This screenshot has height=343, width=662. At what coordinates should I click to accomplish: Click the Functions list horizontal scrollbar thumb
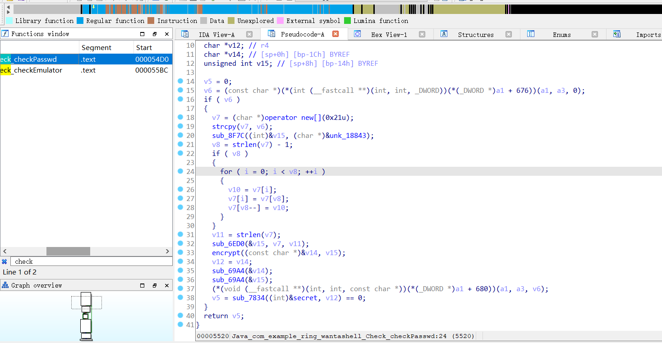(68, 251)
